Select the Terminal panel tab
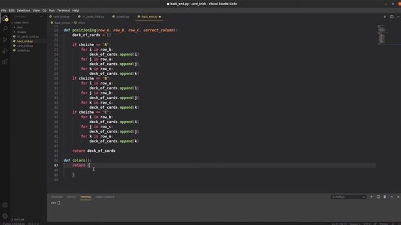This screenshot has height=225, width=401. pos(86,197)
